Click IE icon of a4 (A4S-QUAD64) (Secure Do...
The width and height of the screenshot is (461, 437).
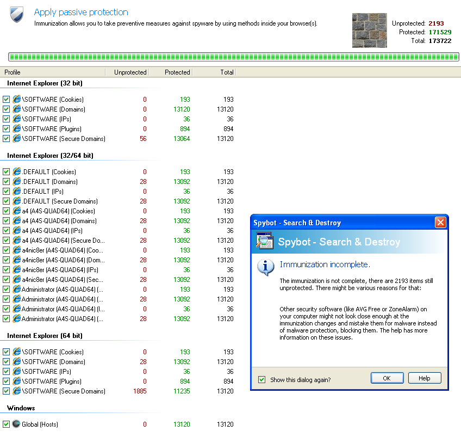(x=17, y=241)
